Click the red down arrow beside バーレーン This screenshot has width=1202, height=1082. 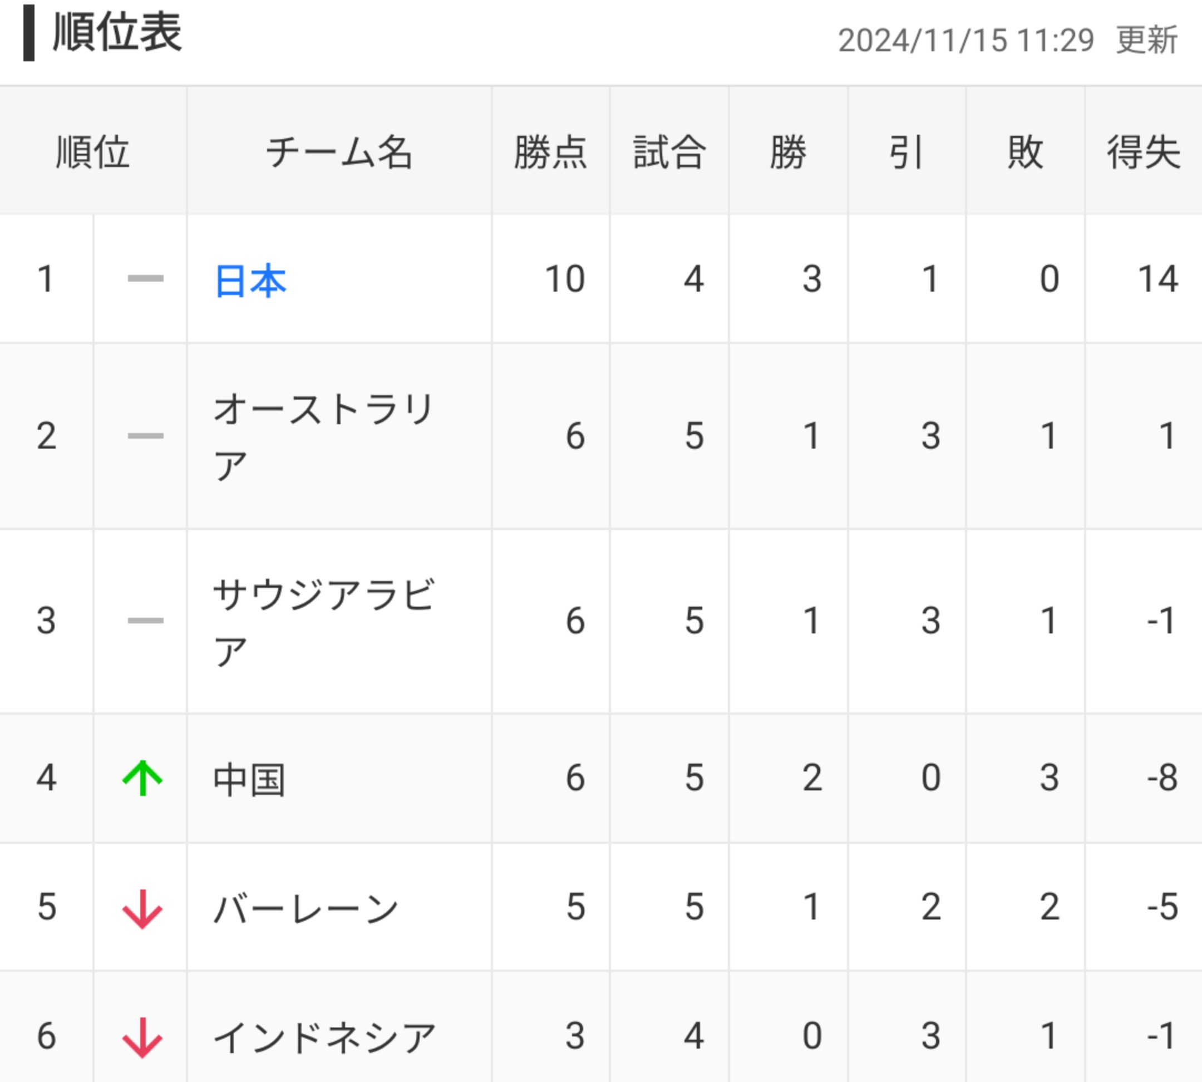coord(142,908)
